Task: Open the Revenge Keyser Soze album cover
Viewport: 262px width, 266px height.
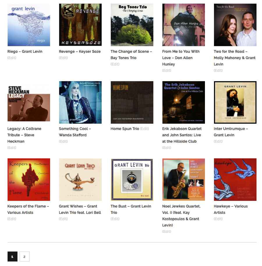Action: [80, 25]
